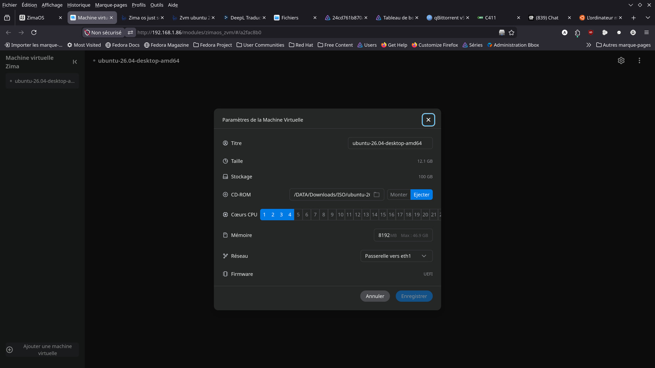Browse for ISO with the CD-ROM folder icon
Image resolution: width=655 pixels, height=368 pixels.
(x=377, y=195)
